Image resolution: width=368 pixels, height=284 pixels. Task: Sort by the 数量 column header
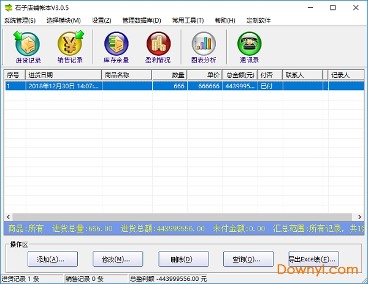(x=170, y=75)
